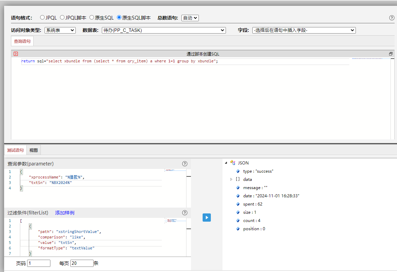397x272 pixels.
Task: Click the red script icon in SQL editor header
Action: tap(15, 54)
